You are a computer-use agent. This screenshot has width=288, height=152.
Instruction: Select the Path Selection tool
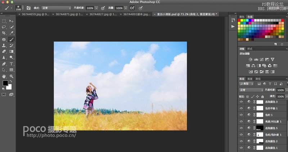click(x=4, y=70)
